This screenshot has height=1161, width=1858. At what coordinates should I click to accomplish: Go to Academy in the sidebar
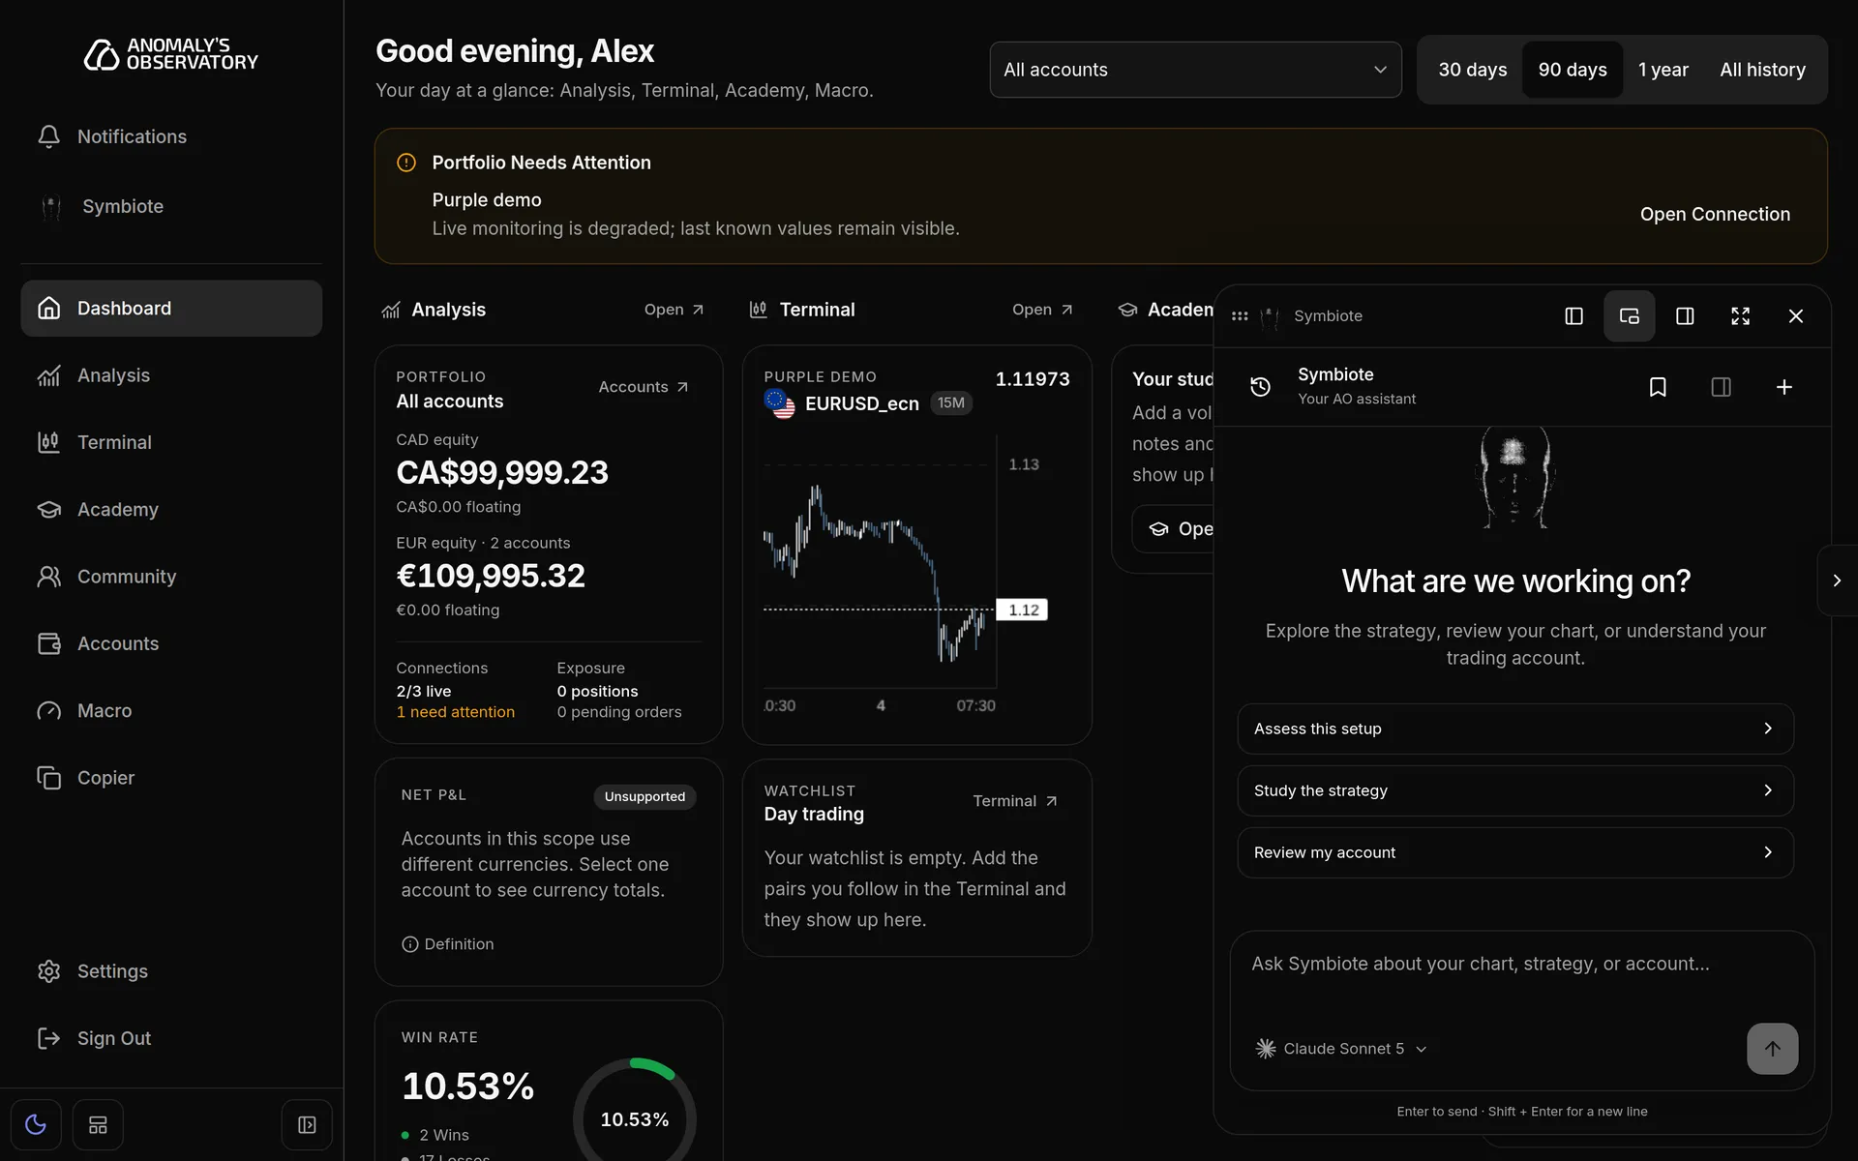[x=171, y=509]
